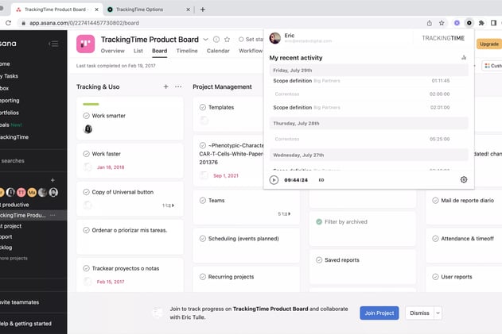Viewport: 502px width, 334px height.
Task: Reload the page with the refresh icon
Action: 8,23
